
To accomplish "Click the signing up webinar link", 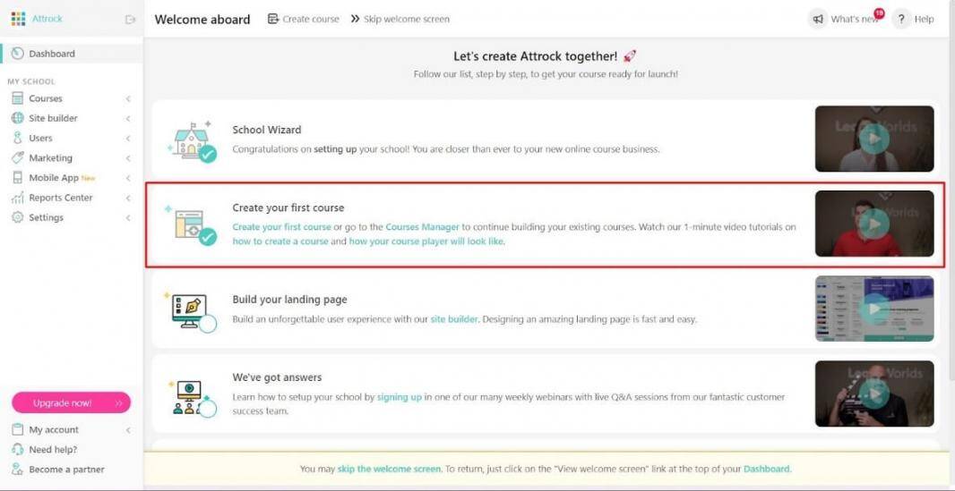I will [x=399, y=397].
